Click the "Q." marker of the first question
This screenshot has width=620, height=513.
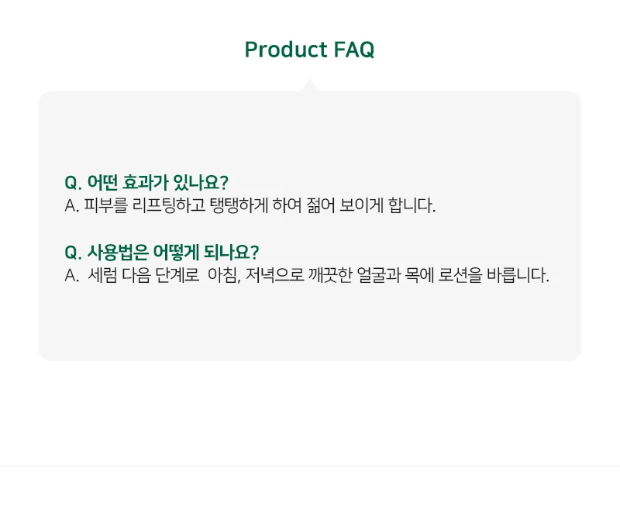pyautogui.click(x=73, y=183)
